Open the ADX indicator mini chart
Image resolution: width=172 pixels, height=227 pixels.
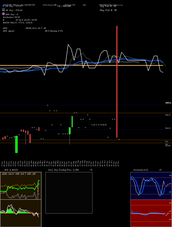click(x=21, y=186)
